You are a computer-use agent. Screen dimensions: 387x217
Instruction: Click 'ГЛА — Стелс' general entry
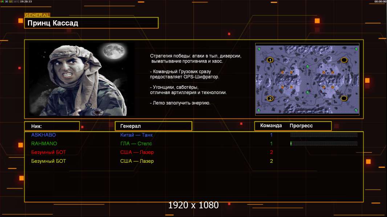pos(136,144)
